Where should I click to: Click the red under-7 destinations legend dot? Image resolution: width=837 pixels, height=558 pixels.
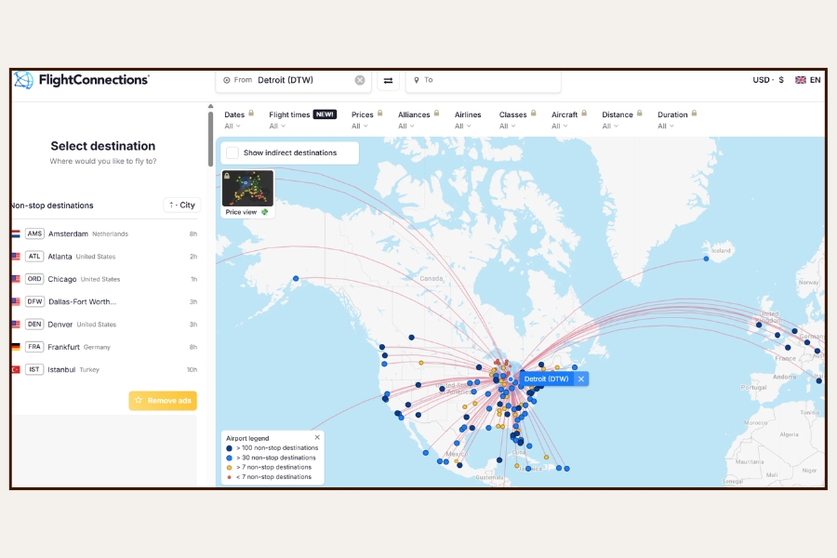229,477
